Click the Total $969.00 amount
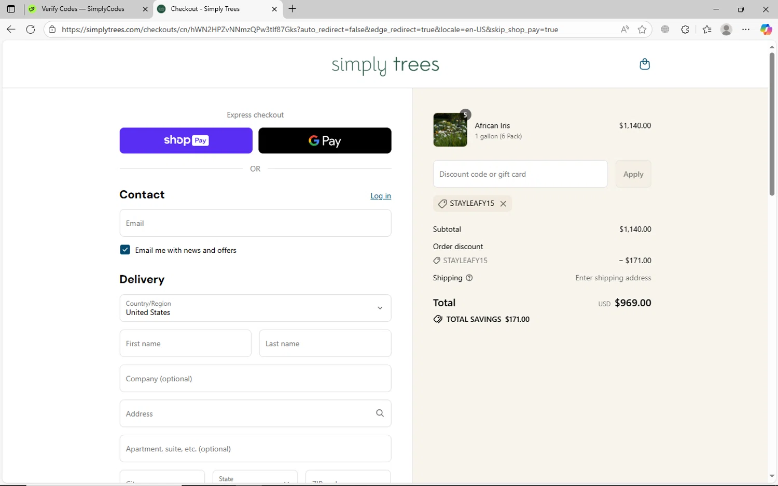Screen dimensions: 778x486 [633, 303]
